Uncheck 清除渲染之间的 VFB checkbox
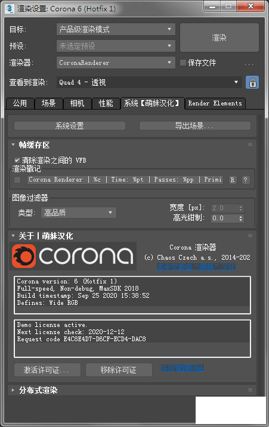The width and height of the screenshot is (269, 427). [17, 160]
